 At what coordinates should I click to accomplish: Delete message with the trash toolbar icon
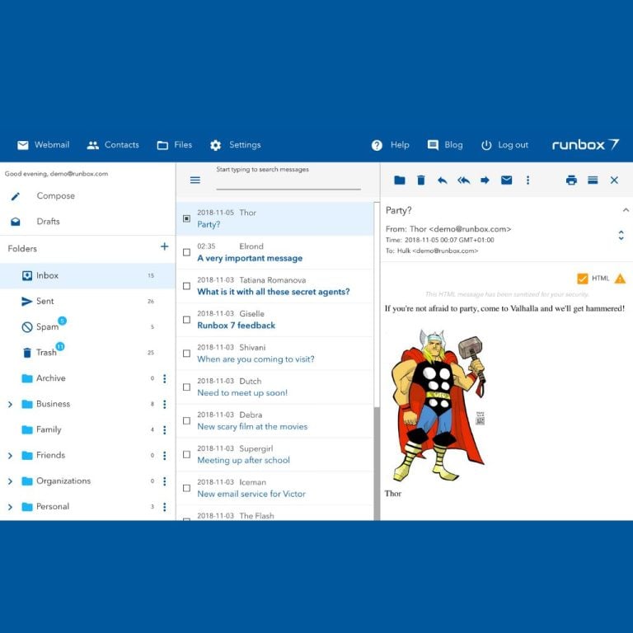coord(420,180)
